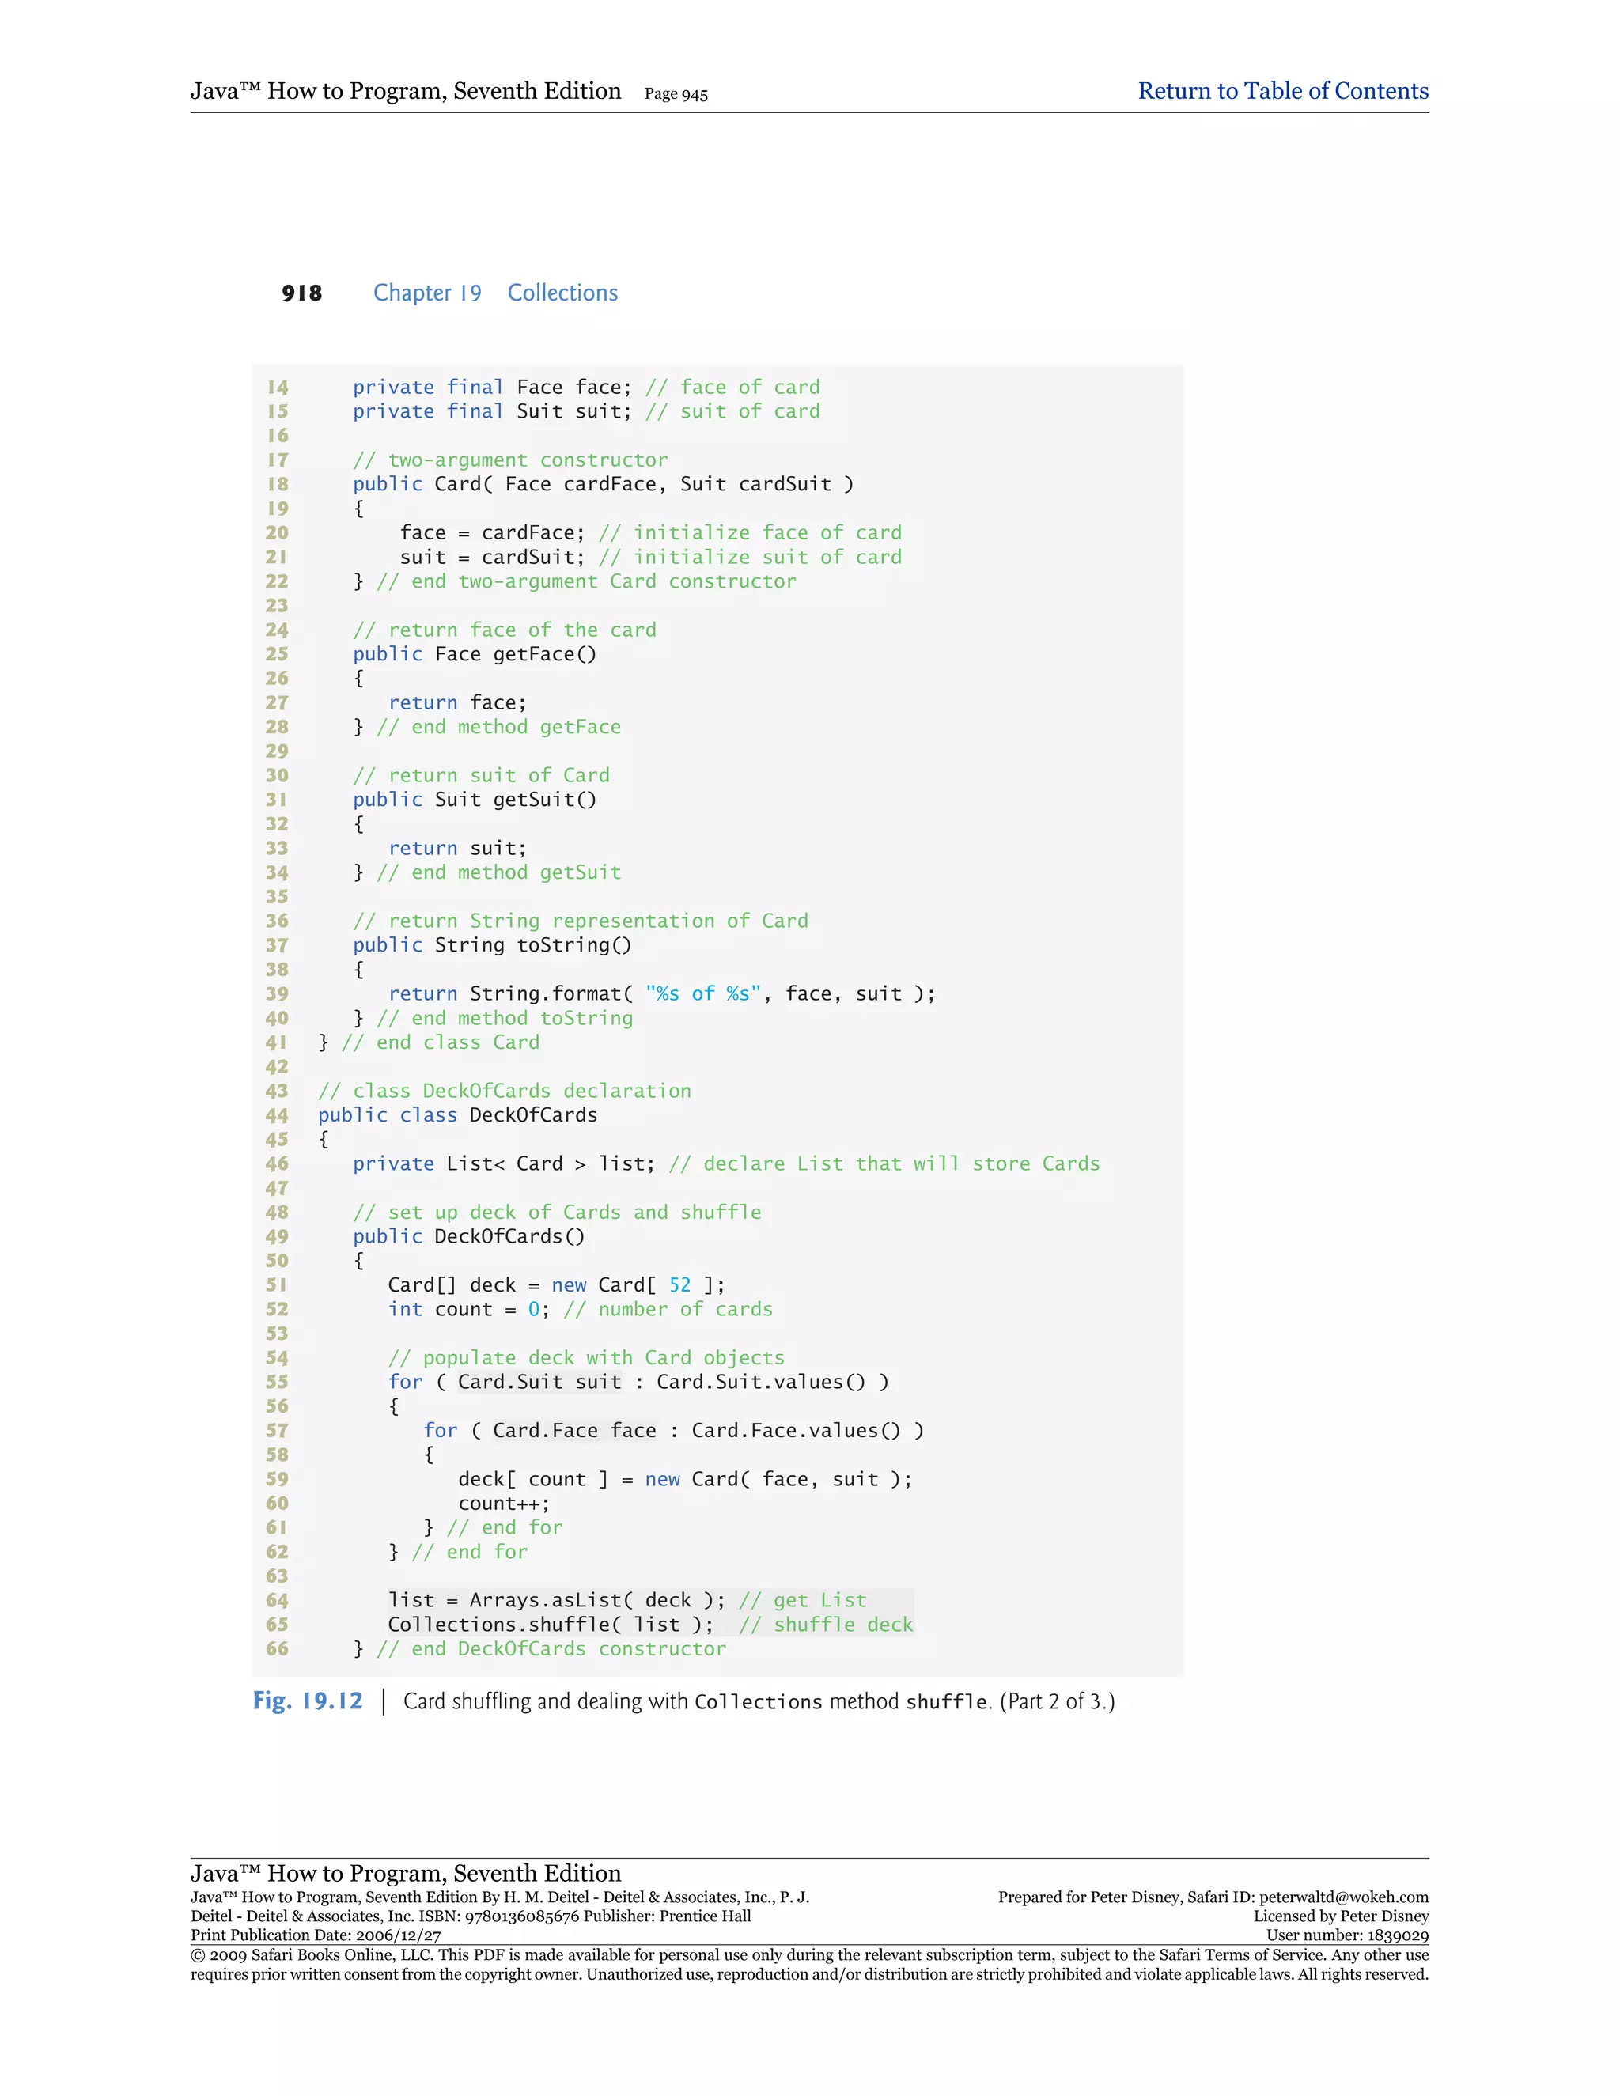Click the 'return face;' statement

(x=457, y=702)
